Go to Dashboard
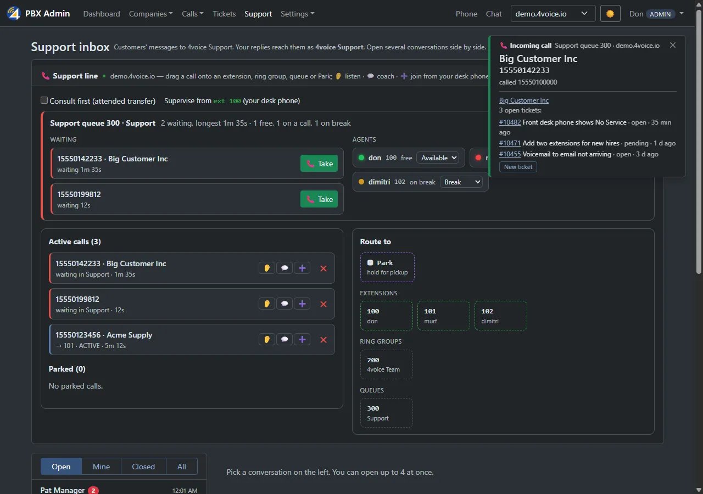 pyautogui.click(x=102, y=14)
